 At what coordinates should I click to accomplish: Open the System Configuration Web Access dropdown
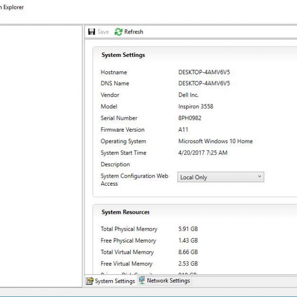point(220,177)
